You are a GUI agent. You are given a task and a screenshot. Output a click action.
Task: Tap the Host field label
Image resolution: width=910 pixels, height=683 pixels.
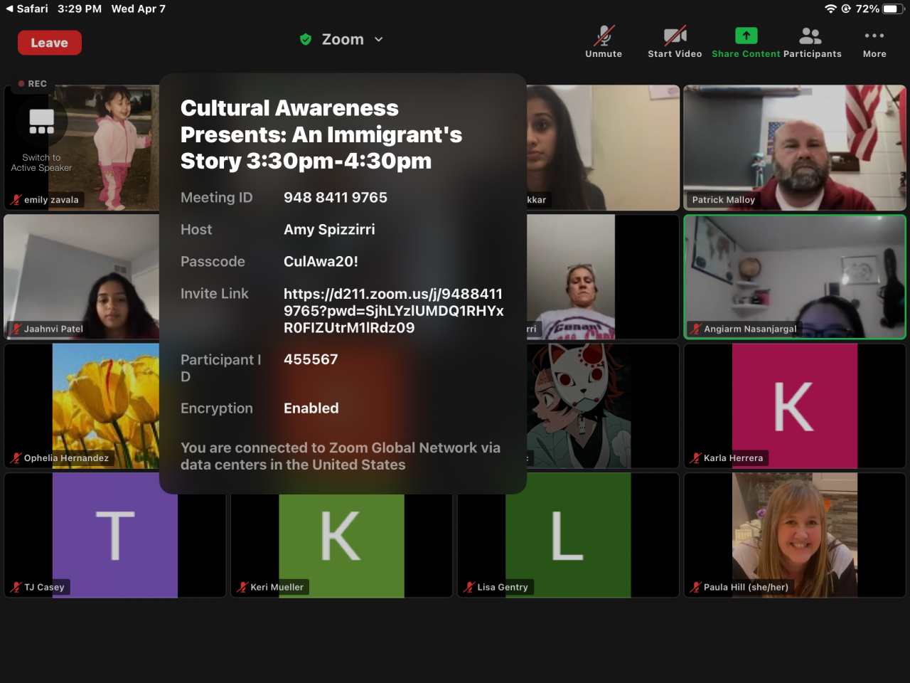[x=196, y=230]
